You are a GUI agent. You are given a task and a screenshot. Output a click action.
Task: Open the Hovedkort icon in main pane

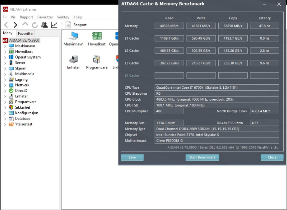97,39
